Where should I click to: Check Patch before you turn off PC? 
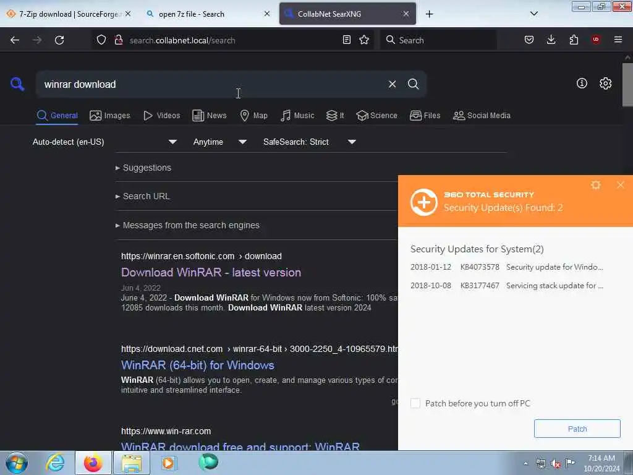click(x=415, y=403)
